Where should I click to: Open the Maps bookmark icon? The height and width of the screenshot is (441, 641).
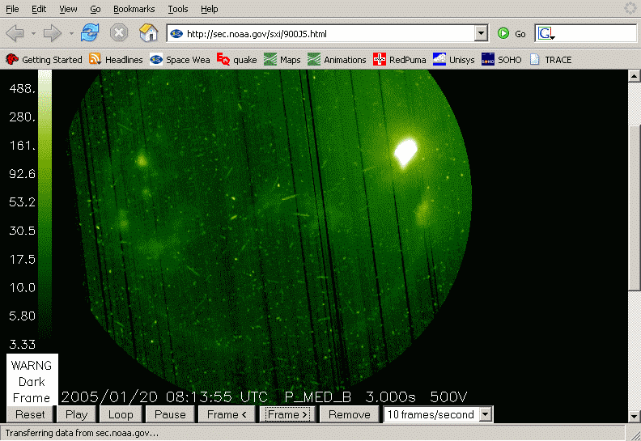(x=270, y=59)
